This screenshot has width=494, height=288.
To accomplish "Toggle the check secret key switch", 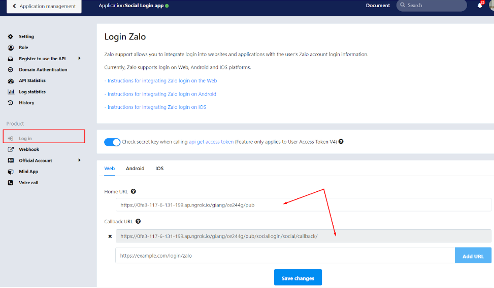I will 112,142.
